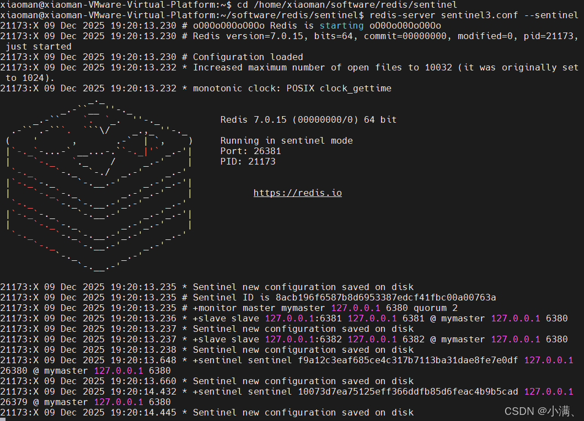Click 'monotonic clock: POSIX clock_gettime' line
The image size is (584, 421).
click(x=292, y=88)
